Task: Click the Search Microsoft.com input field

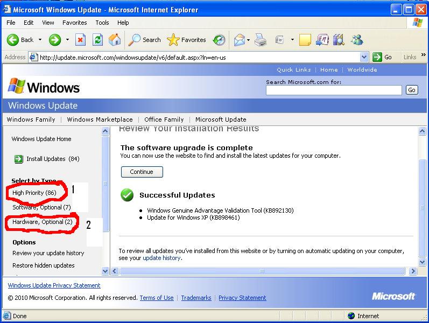Action: point(334,90)
